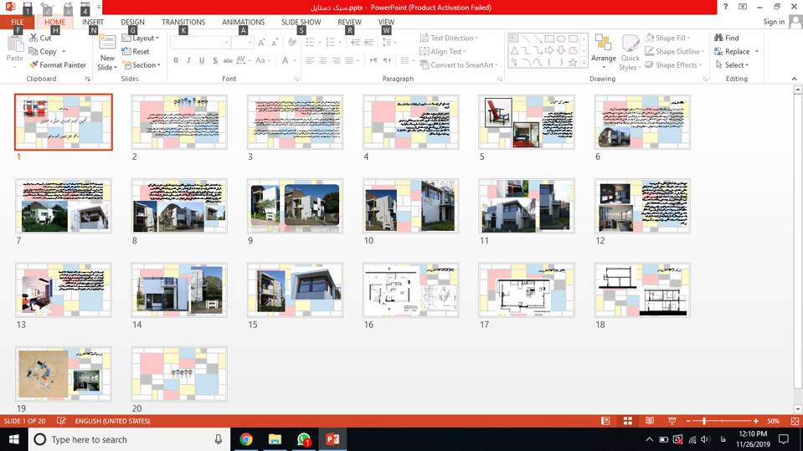Expand the Section dropdown
This screenshot has width=803, height=451.
point(142,65)
